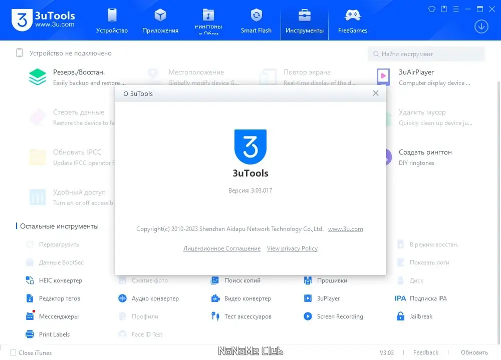This screenshot has height=360, width=501.
Task: Click the Показать логи tool
Action: pyautogui.click(x=423, y=262)
